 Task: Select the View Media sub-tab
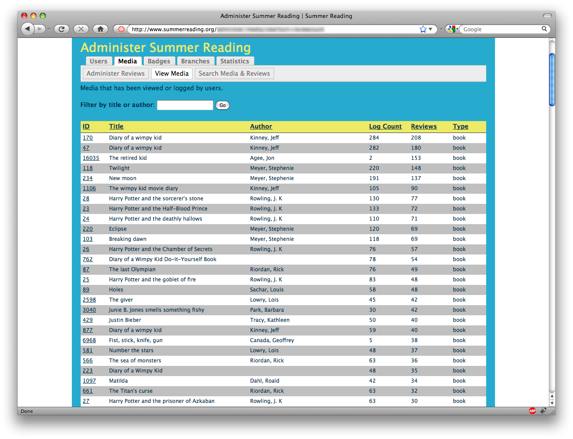(172, 74)
